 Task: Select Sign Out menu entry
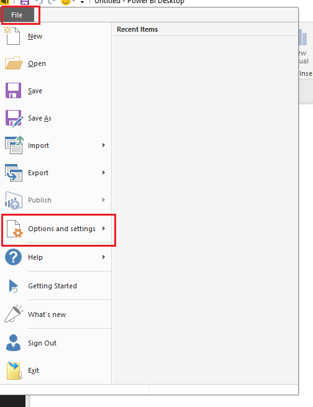[56, 343]
